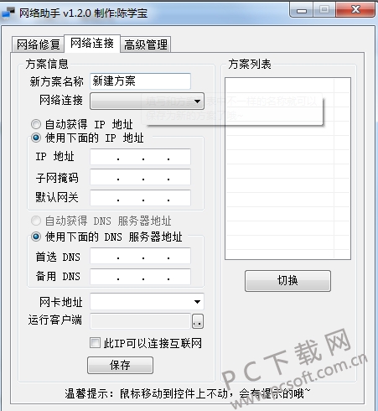Open the 高级管理 tab

click(x=146, y=44)
